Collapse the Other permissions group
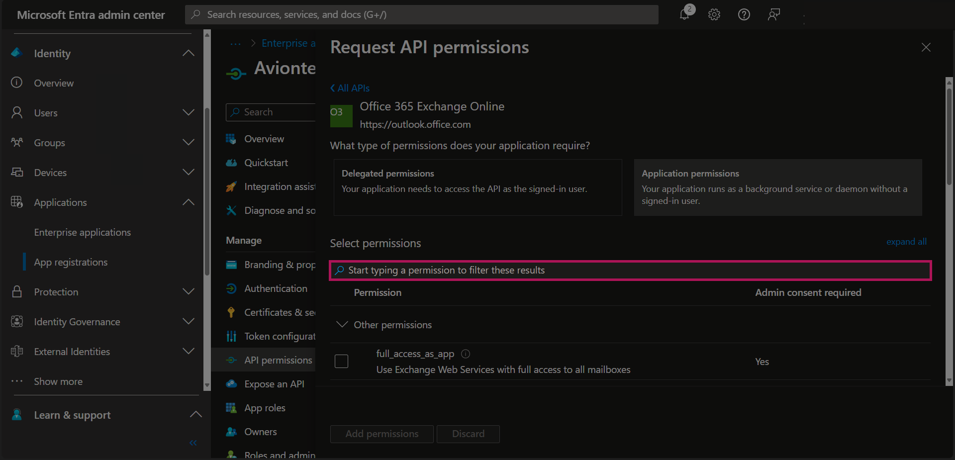Screen dimensions: 955x460 click(x=342, y=325)
